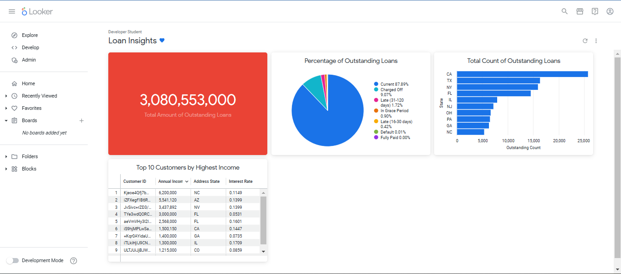Open the user account profile icon
Screen dimensions: 621x274
[x=610, y=11]
